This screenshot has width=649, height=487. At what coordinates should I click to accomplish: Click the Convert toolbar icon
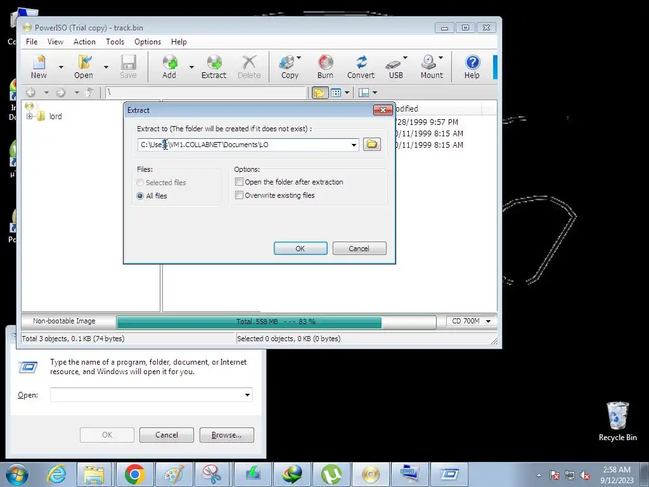(x=361, y=67)
